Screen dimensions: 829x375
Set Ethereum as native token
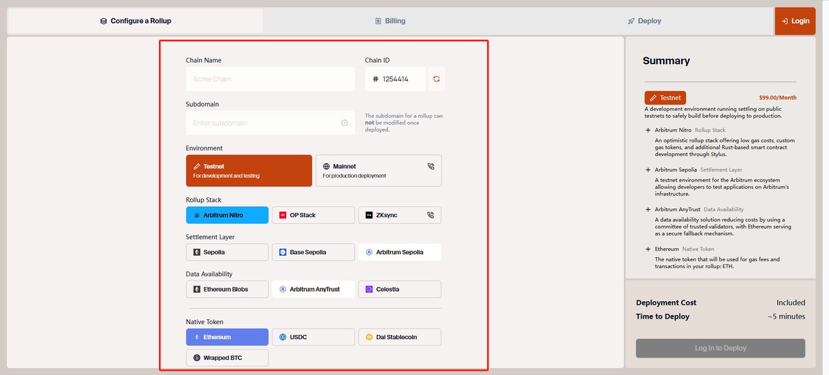pyautogui.click(x=227, y=337)
